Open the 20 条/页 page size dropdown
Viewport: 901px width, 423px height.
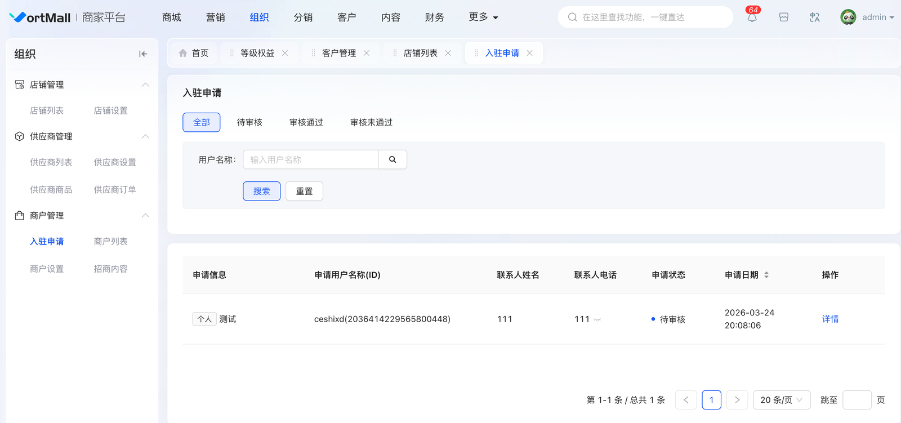tap(781, 400)
